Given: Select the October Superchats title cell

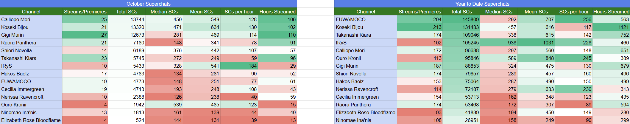Looking at the screenshot, I should tap(148, 4).
